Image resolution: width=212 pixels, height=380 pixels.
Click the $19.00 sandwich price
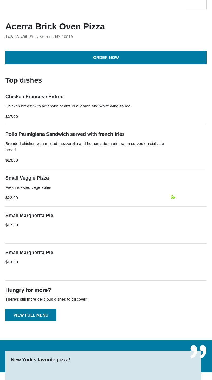(x=12, y=160)
